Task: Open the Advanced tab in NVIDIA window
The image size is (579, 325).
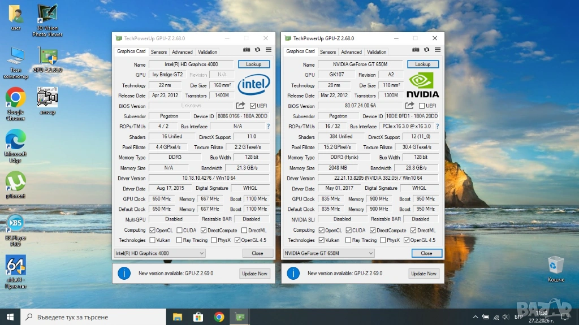Action: [x=351, y=52]
